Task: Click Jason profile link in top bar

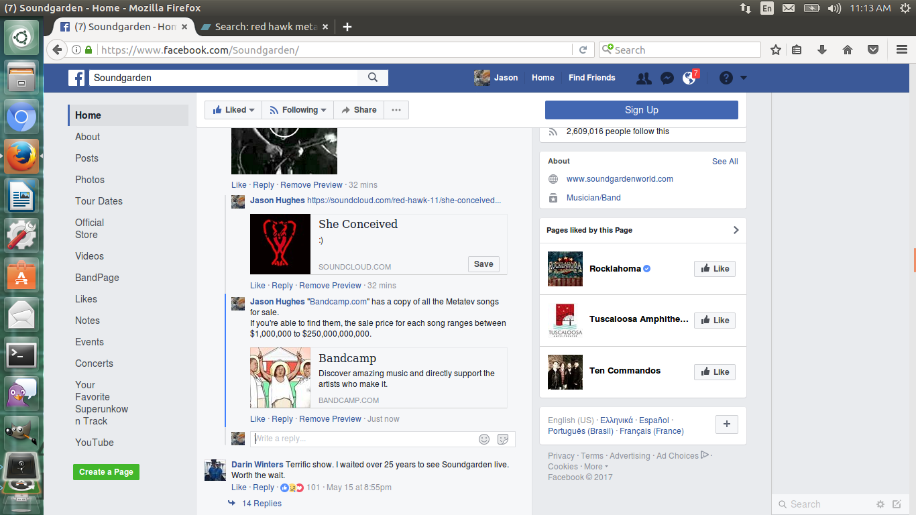Action: 496,78
